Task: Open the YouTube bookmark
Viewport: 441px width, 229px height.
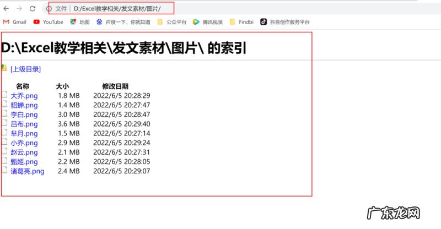Action: [x=48, y=22]
